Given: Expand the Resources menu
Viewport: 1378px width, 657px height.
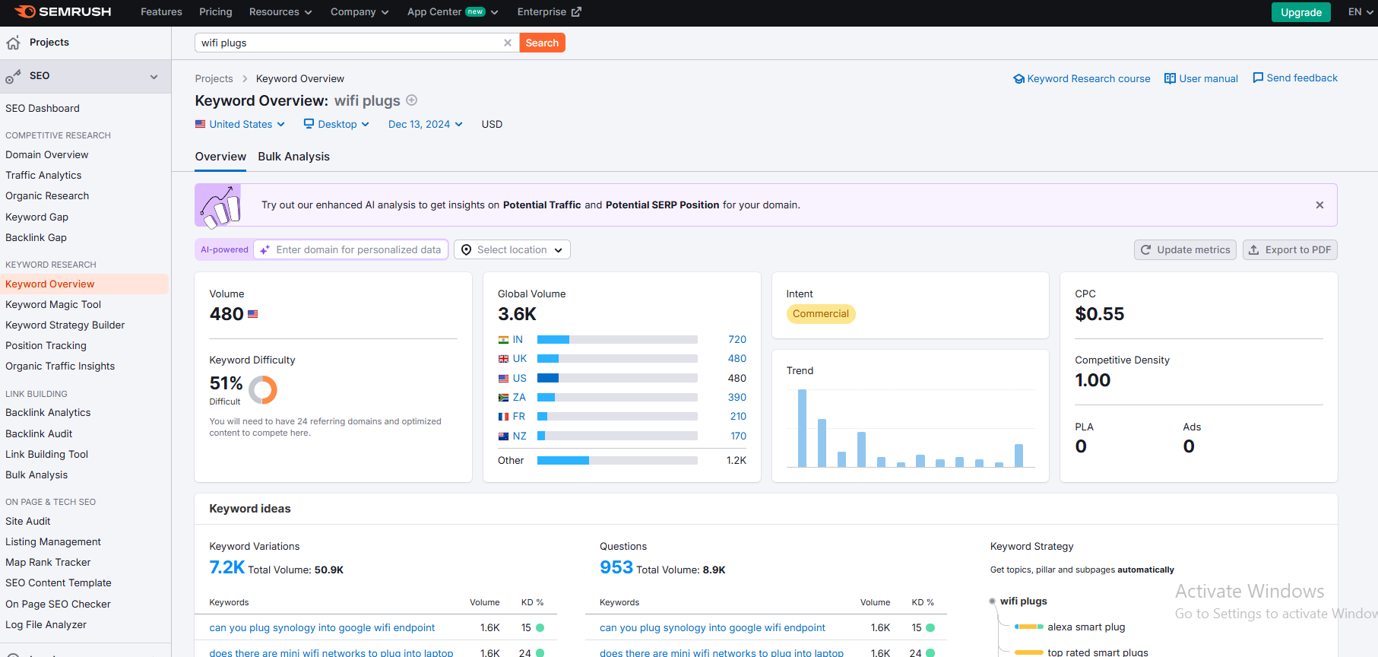Looking at the screenshot, I should [x=280, y=12].
